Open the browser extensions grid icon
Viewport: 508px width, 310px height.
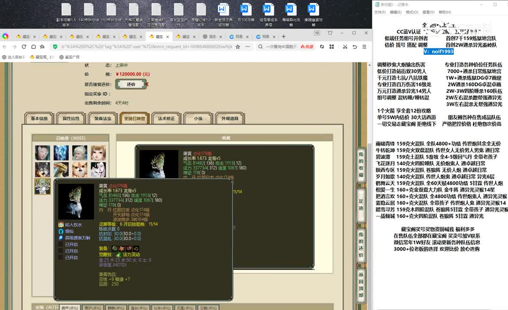point(332,46)
